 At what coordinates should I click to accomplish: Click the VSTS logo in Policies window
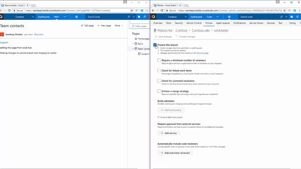pos(153,17)
